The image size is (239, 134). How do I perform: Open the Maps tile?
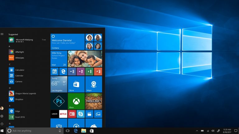point(94,84)
